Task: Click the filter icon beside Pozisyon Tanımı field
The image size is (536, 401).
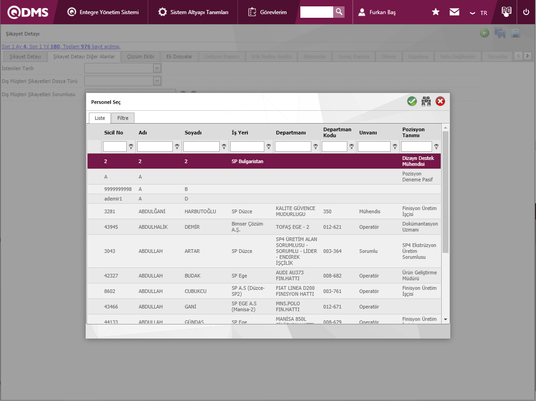Action: coord(436,147)
